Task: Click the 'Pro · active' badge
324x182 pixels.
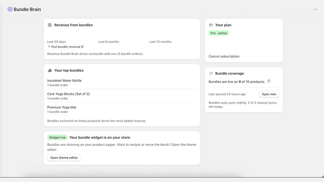Action: tap(219, 33)
